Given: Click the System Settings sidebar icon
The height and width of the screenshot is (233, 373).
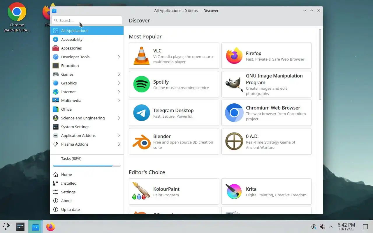Looking at the screenshot, I should click(56, 127).
